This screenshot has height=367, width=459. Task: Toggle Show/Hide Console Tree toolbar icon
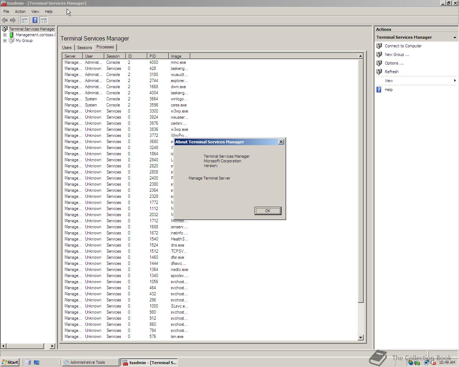(x=24, y=20)
